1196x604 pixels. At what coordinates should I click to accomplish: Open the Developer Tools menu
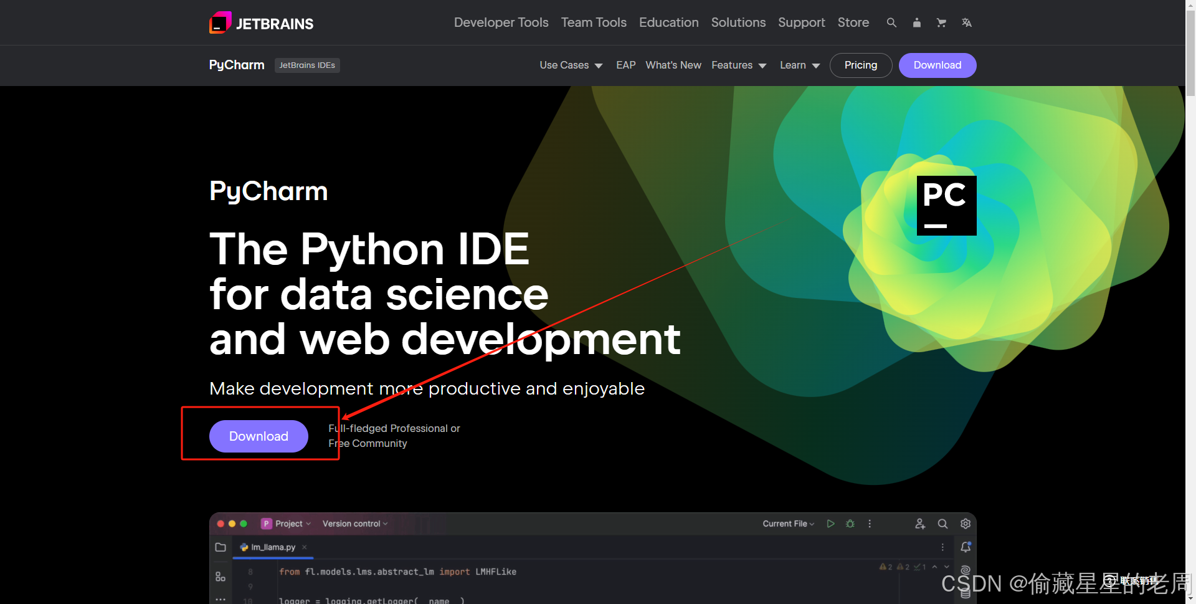click(501, 22)
